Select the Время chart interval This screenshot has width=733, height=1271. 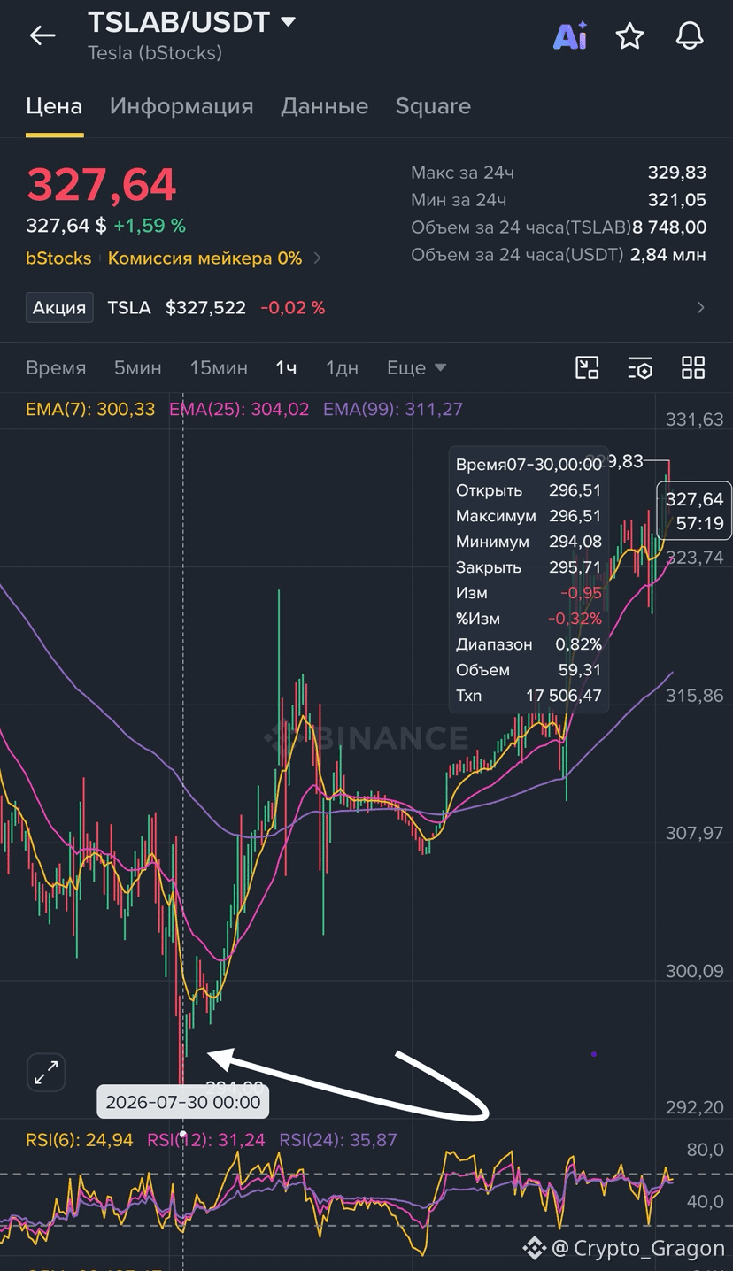(56, 367)
